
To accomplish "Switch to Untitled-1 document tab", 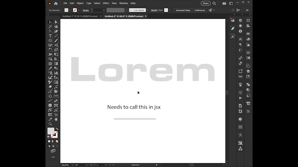I will [x=80, y=16].
